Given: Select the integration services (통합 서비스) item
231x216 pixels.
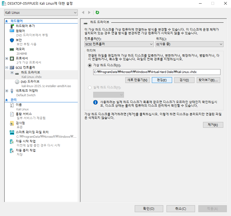Looking at the screenshot, I should point(24,114).
